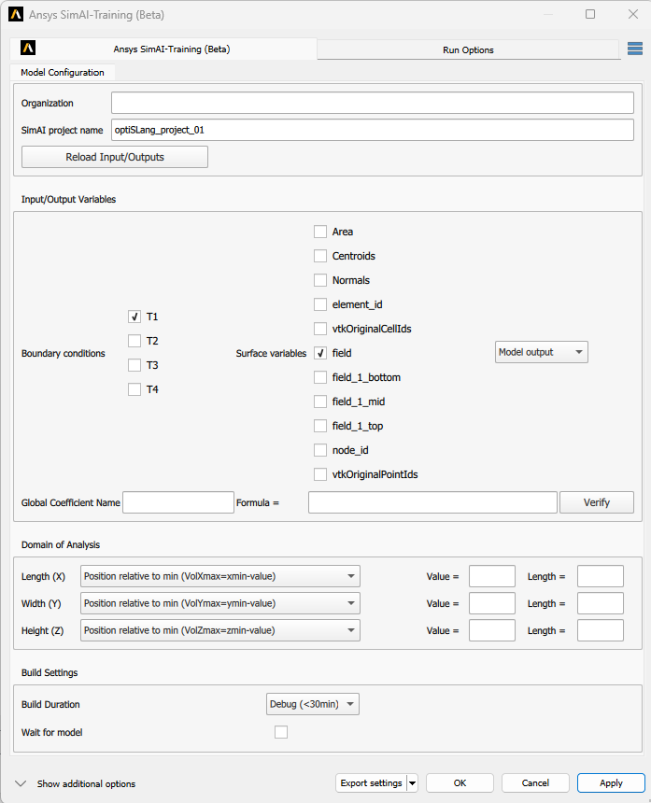Click the Apply button
This screenshot has width=651, height=803.
(x=611, y=782)
